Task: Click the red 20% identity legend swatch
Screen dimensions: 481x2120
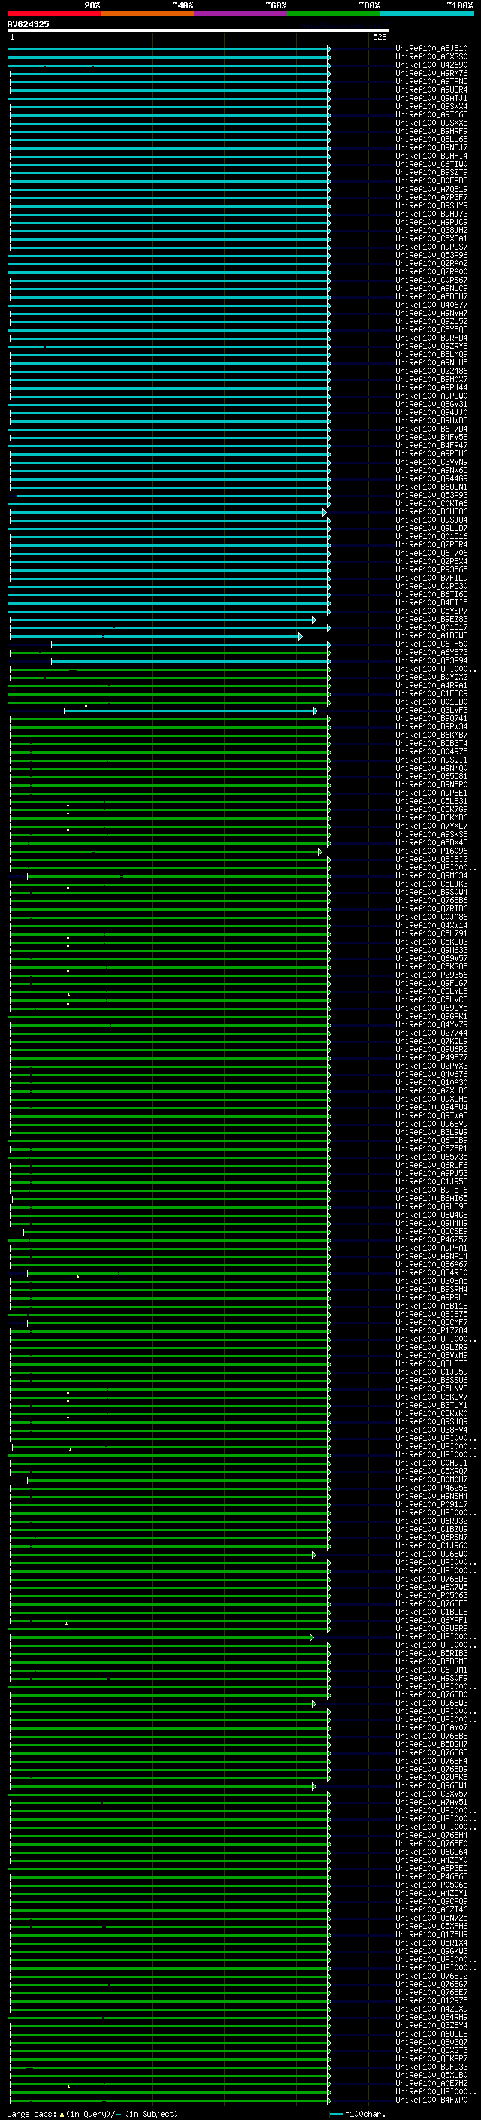Action: [x=54, y=14]
